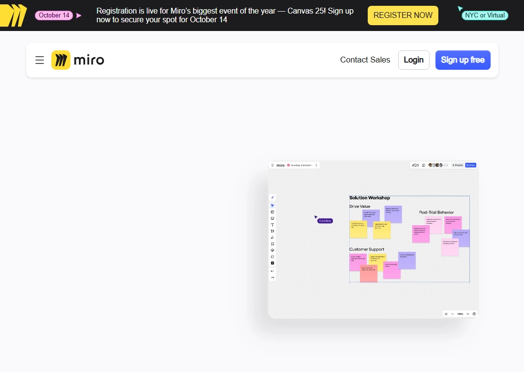
Task: Select the purple sticky under Customer Support
Action: [407, 261]
